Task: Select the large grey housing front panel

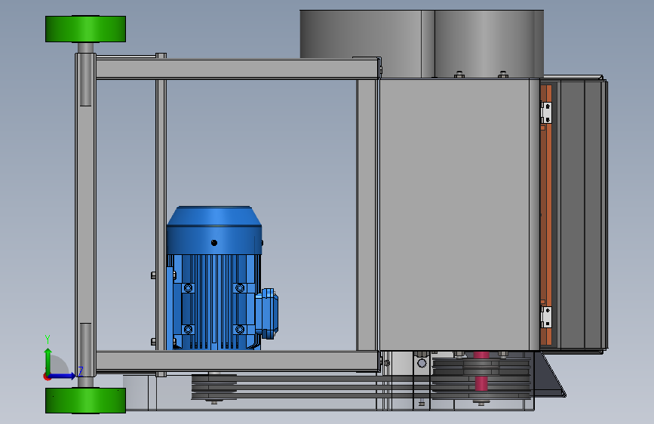Action: point(455,214)
